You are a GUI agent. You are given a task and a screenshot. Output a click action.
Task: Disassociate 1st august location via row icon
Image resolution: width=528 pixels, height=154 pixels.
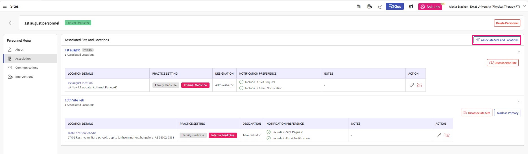(420, 85)
